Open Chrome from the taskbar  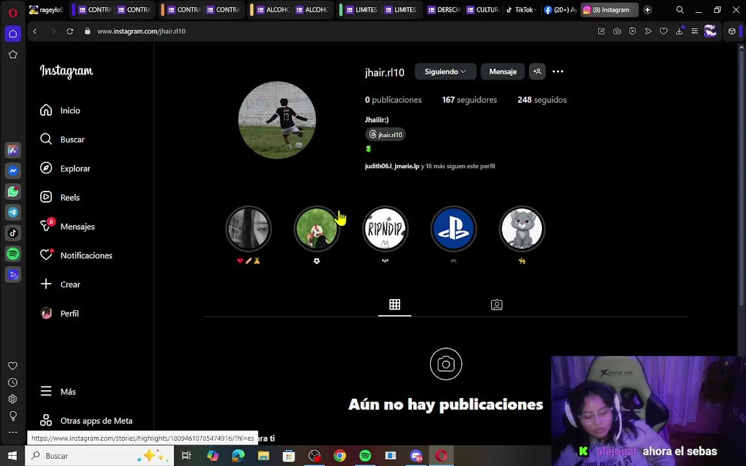click(340, 456)
